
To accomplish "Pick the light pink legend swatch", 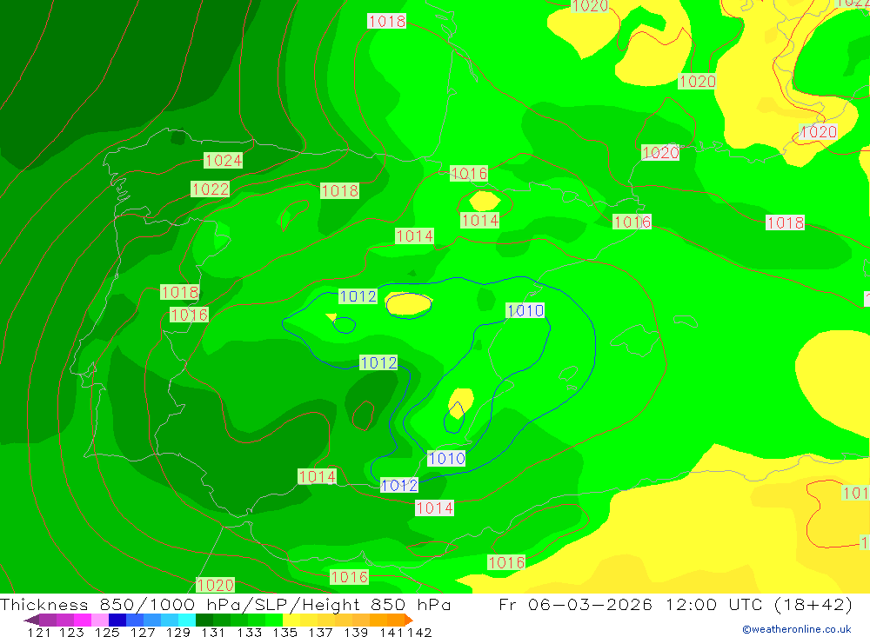I will coord(98,620).
